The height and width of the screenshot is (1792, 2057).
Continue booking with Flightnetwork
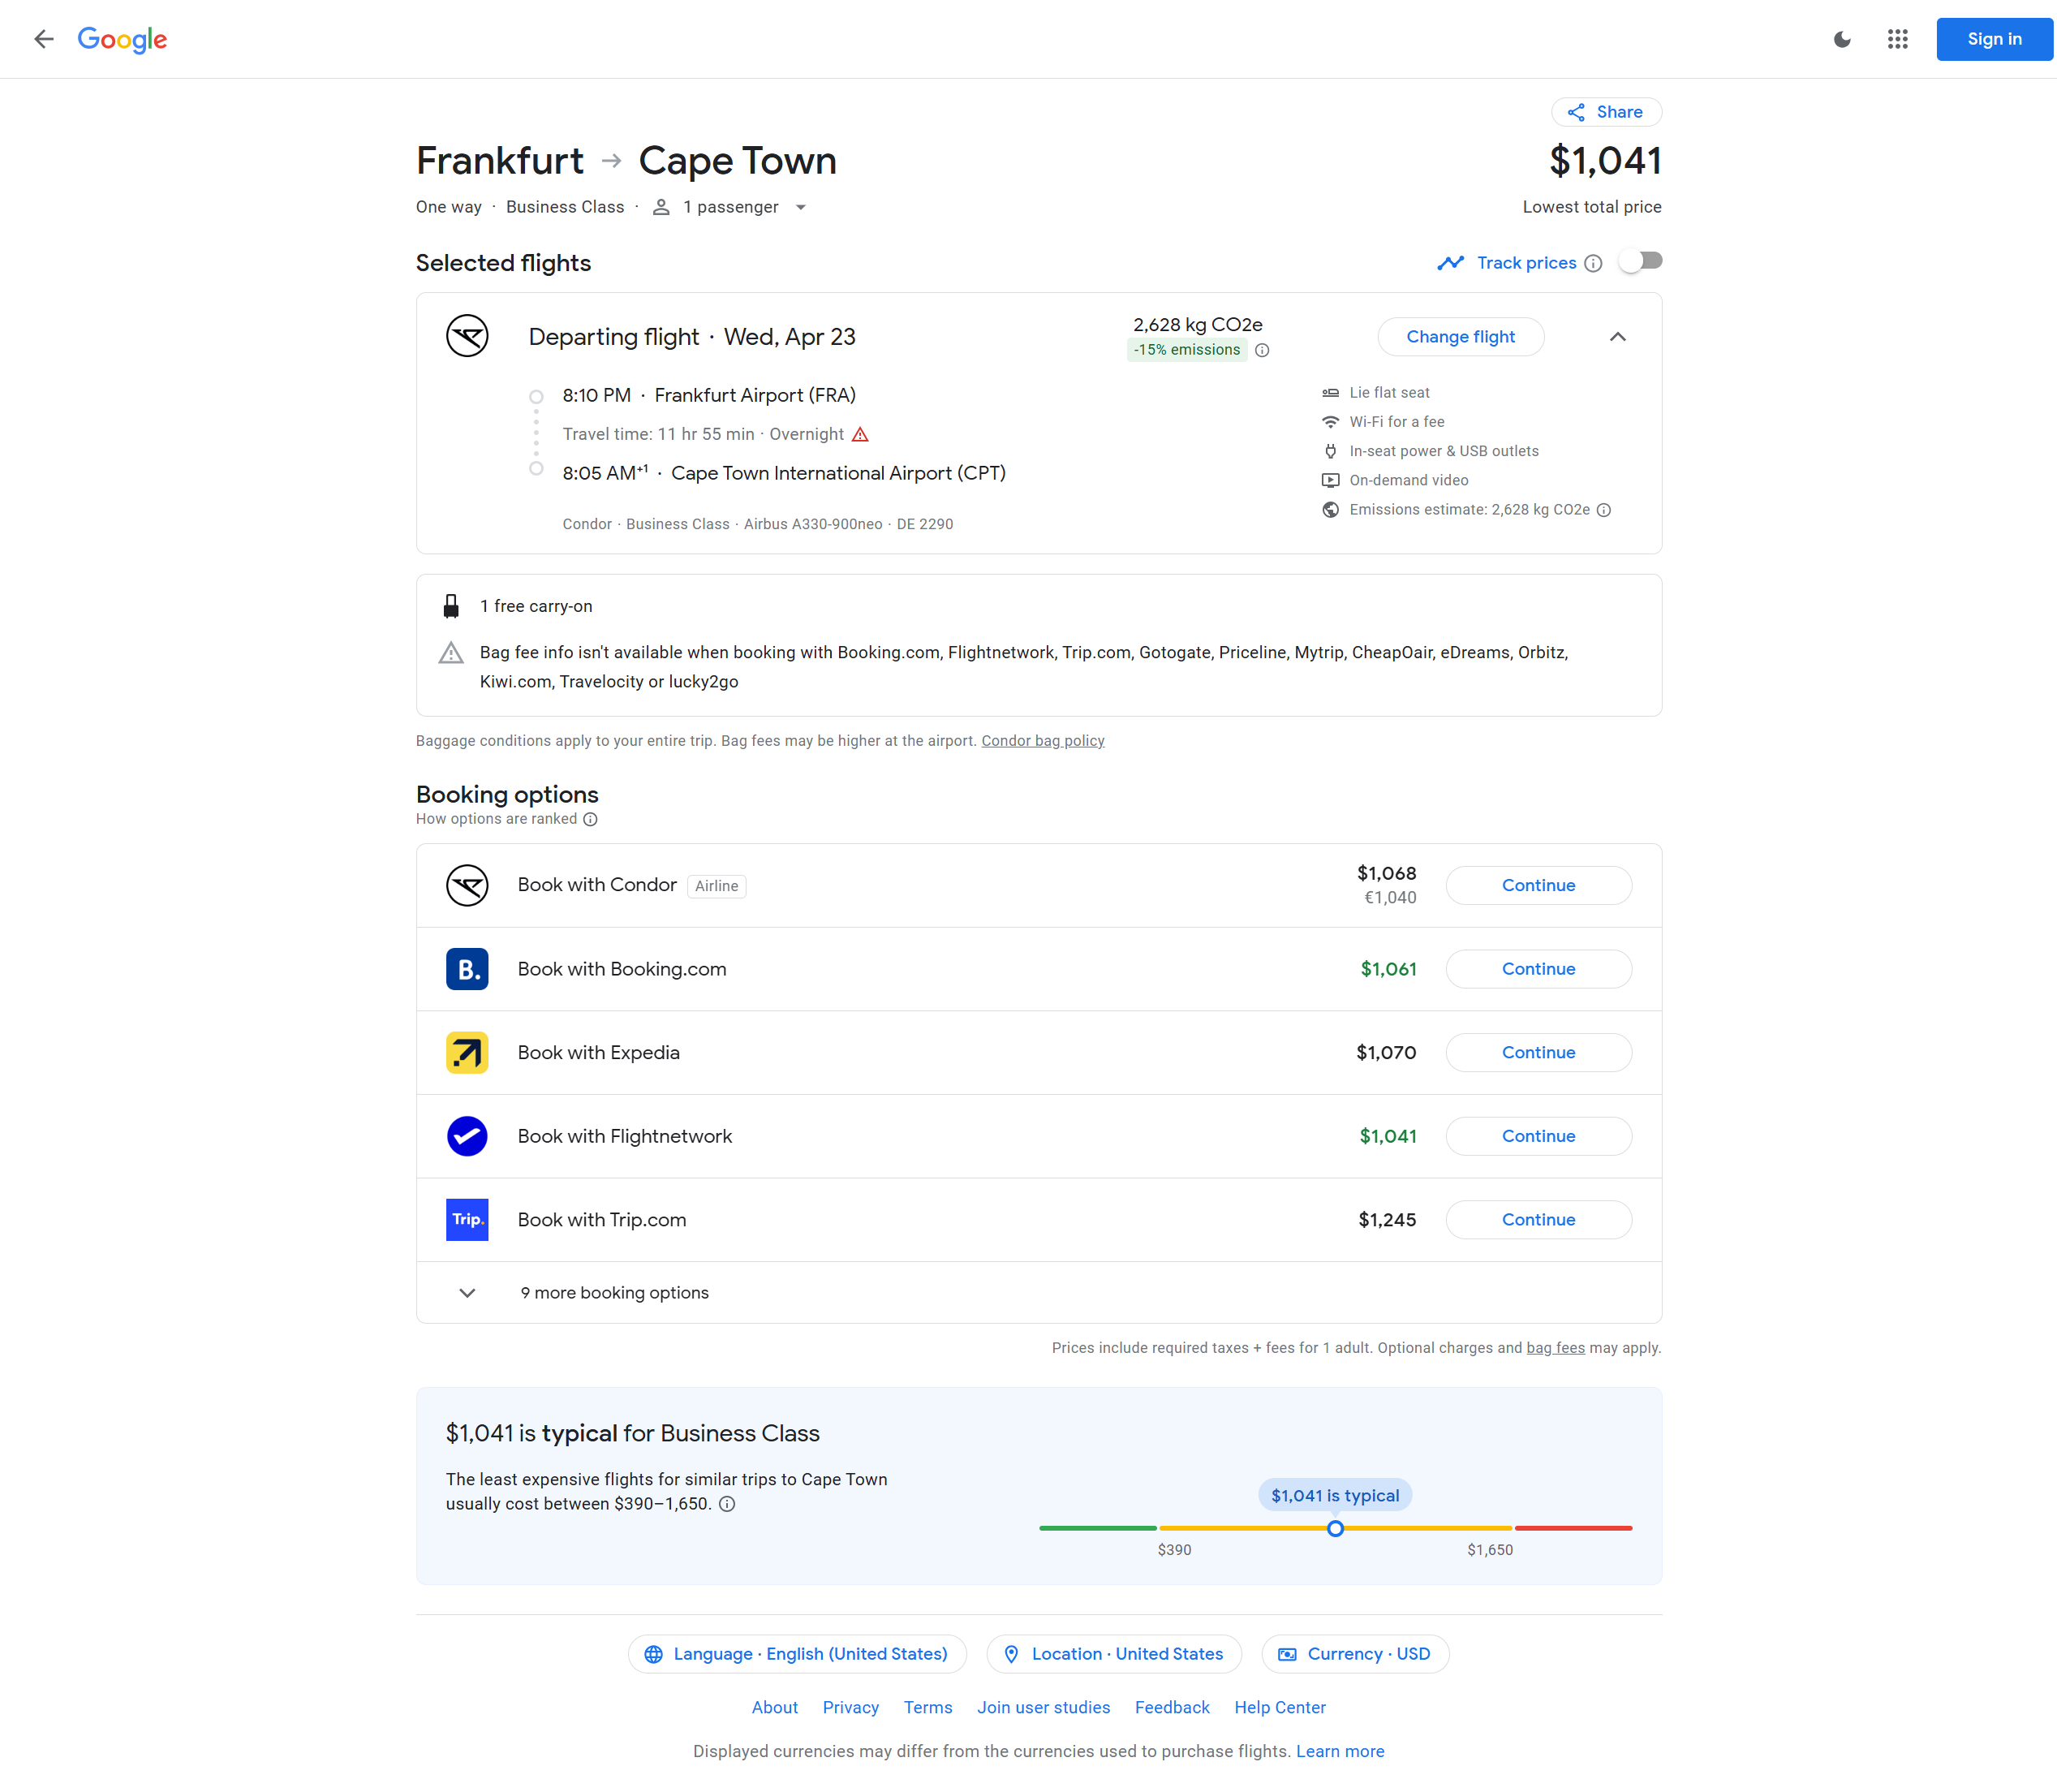click(1537, 1136)
